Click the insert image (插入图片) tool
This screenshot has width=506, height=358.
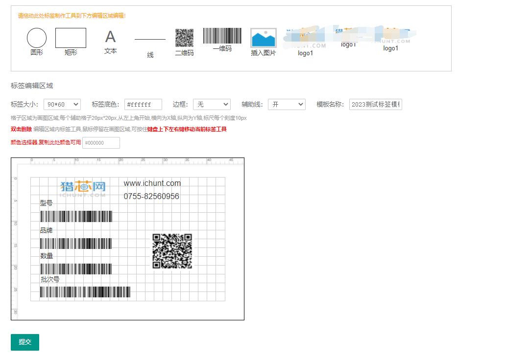pos(264,38)
